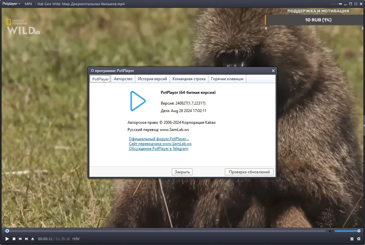This screenshot has width=365, height=245.
Task: Start playback with the Play button
Action: coord(7,239)
